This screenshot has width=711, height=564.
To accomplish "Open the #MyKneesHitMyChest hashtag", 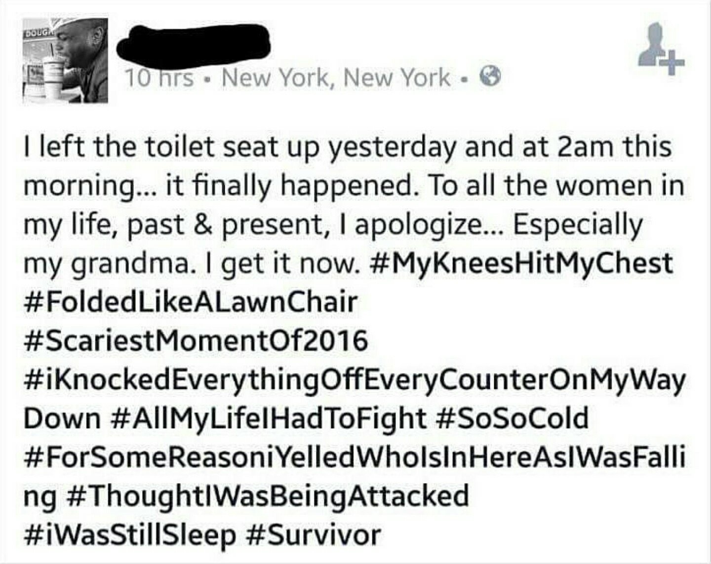I will tap(521, 263).
